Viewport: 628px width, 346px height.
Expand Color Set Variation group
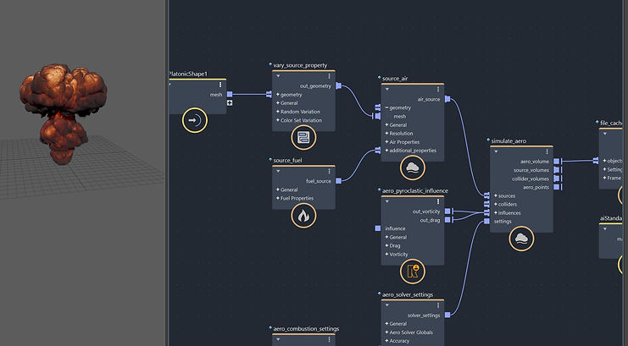coord(278,120)
